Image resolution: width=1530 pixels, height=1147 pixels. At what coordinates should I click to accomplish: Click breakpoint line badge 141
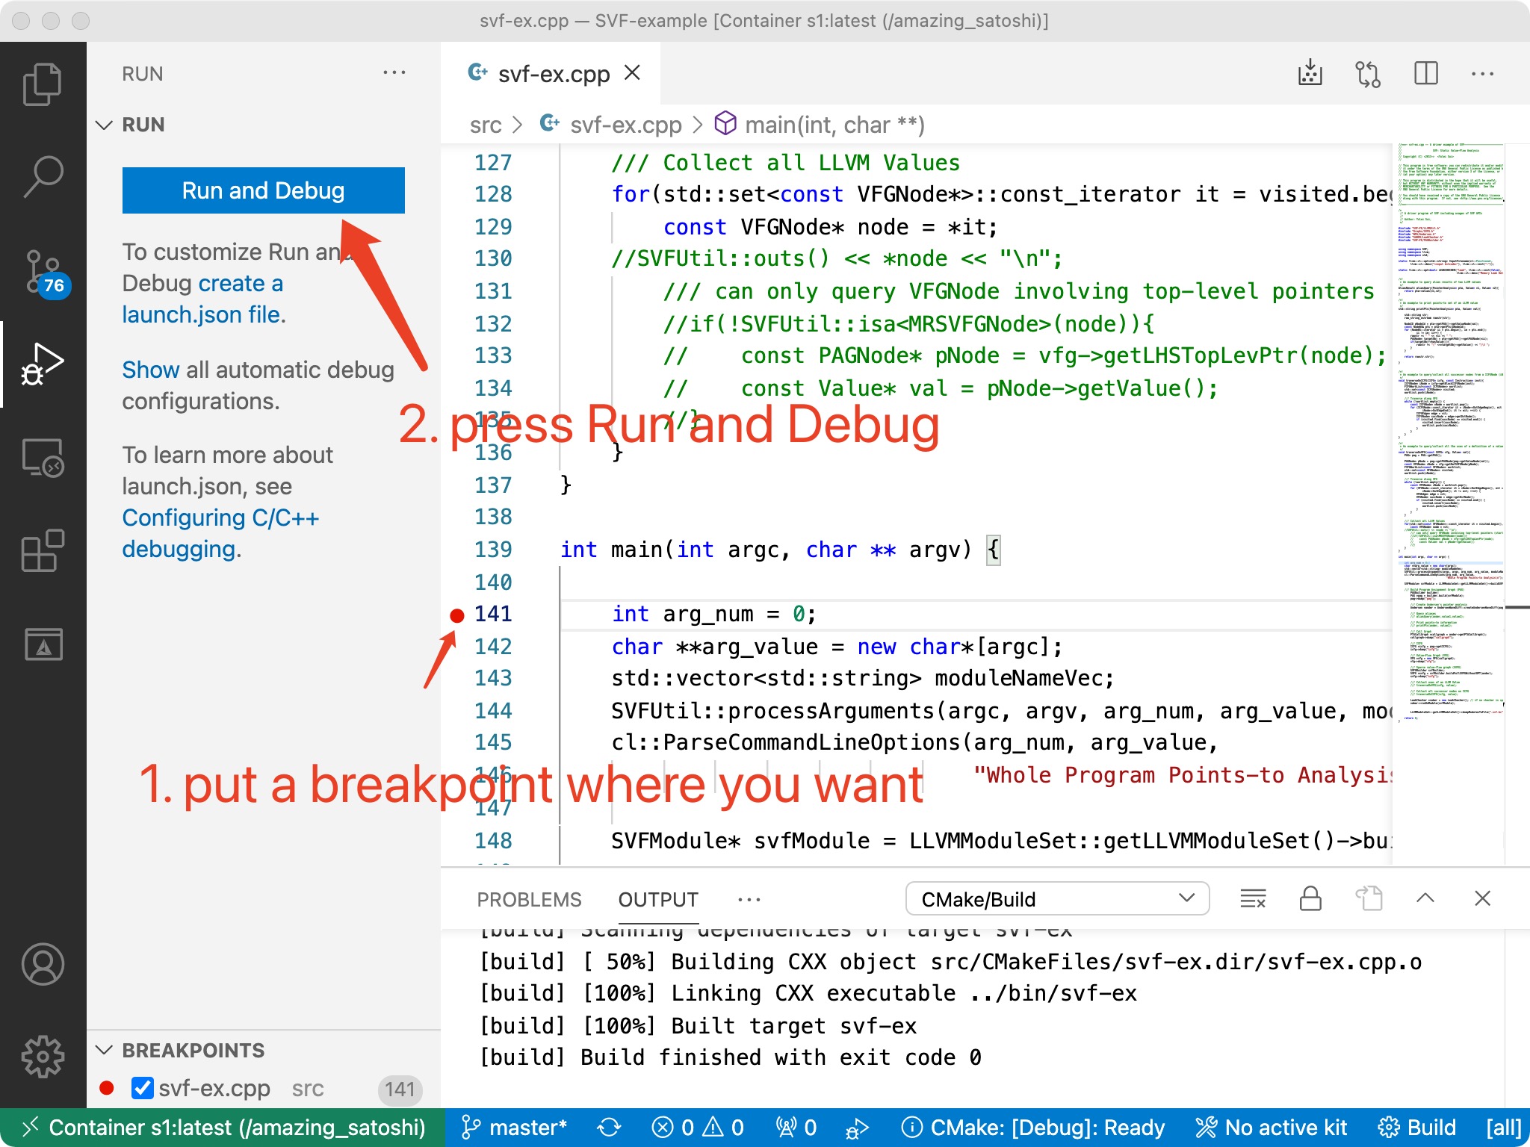point(400,1090)
